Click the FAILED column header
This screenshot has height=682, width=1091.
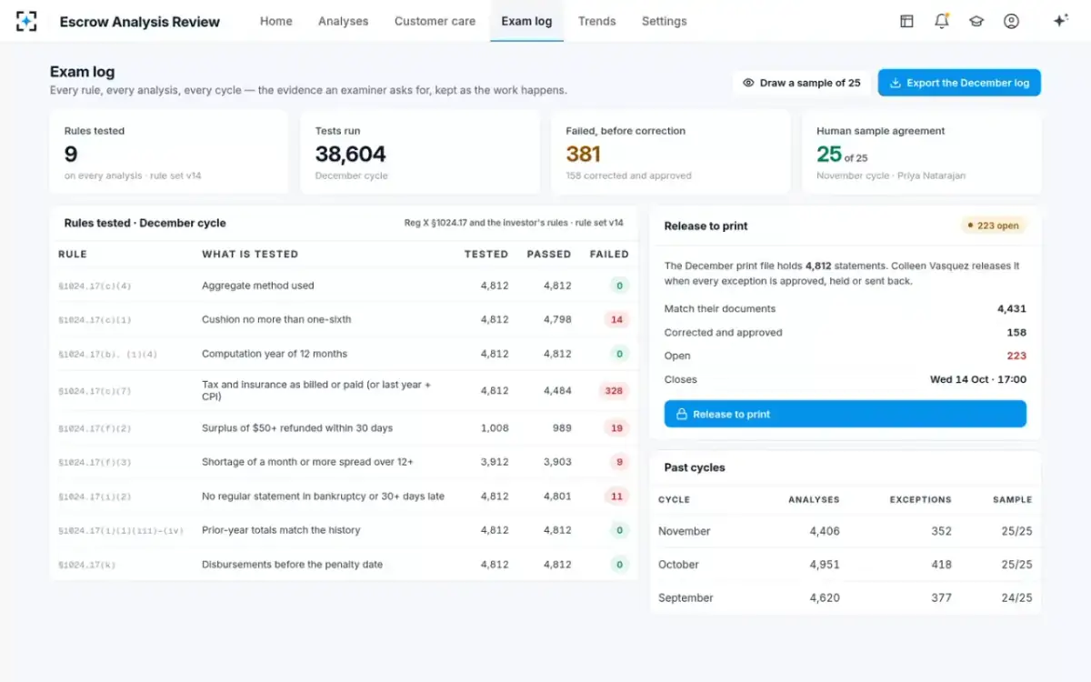pos(609,255)
